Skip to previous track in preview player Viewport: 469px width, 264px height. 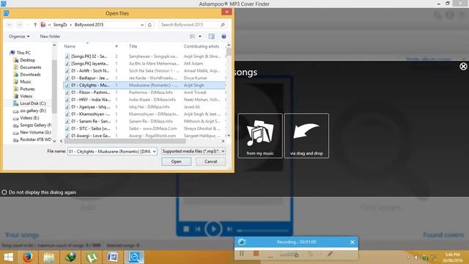[x=198, y=229]
